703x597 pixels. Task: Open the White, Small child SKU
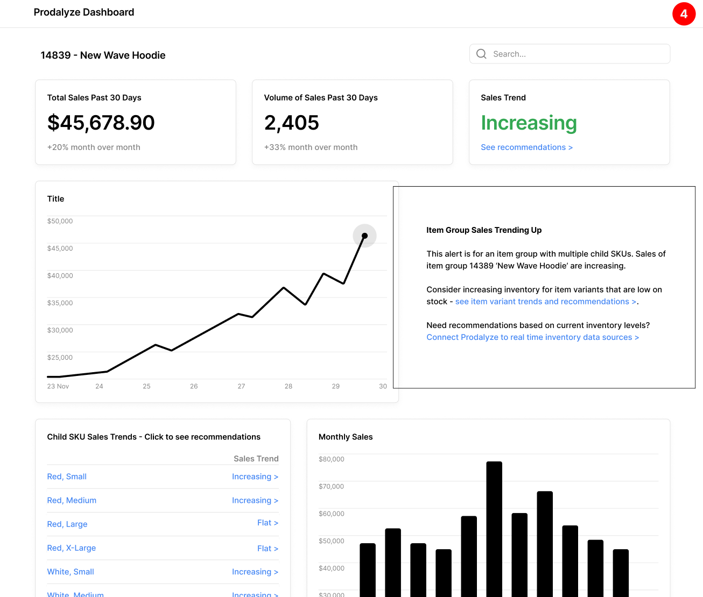point(71,572)
